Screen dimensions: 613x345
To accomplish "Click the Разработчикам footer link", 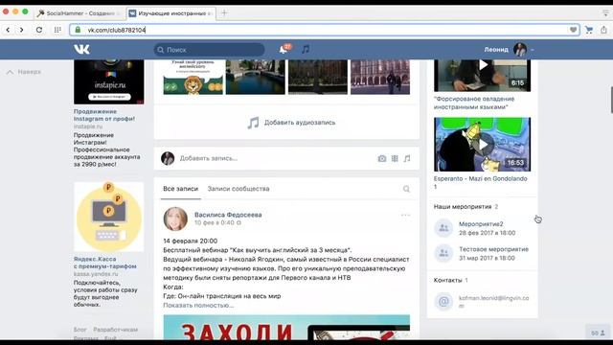I will pos(115,330).
